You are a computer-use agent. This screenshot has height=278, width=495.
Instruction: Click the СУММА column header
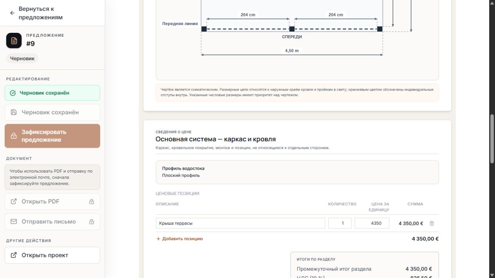[x=415, y=204]
